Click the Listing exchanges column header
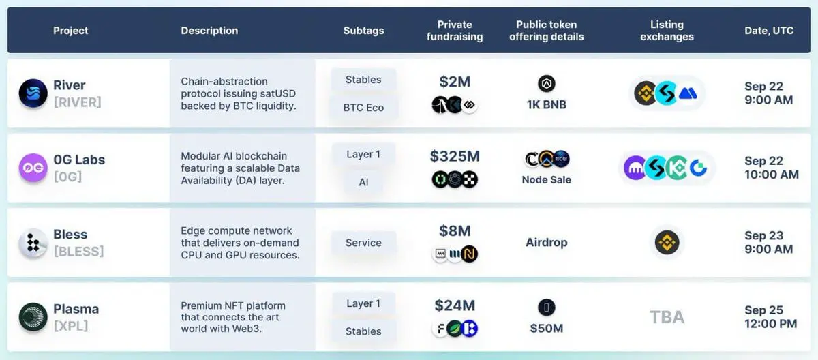818x360 pixels. 667,31
